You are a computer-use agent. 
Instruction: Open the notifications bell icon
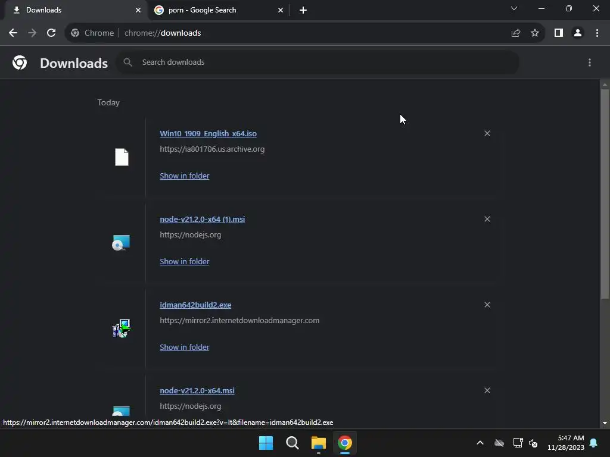tap(594, 443)
